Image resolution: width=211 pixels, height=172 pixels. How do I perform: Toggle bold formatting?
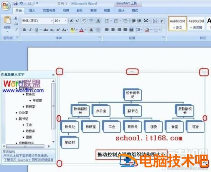(x=24, y=30)
